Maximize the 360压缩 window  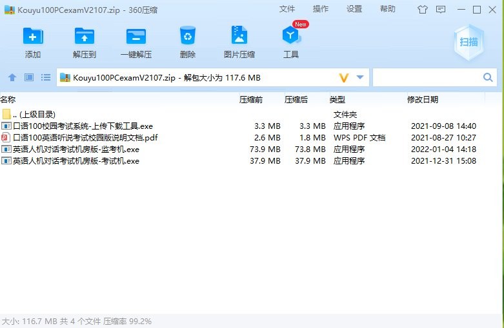tap(477, 10)
